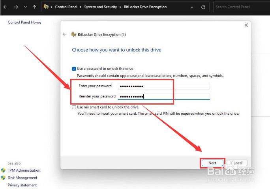
Task: Click arrow before Control Panel breadcrumb
Action: [51, 7]
